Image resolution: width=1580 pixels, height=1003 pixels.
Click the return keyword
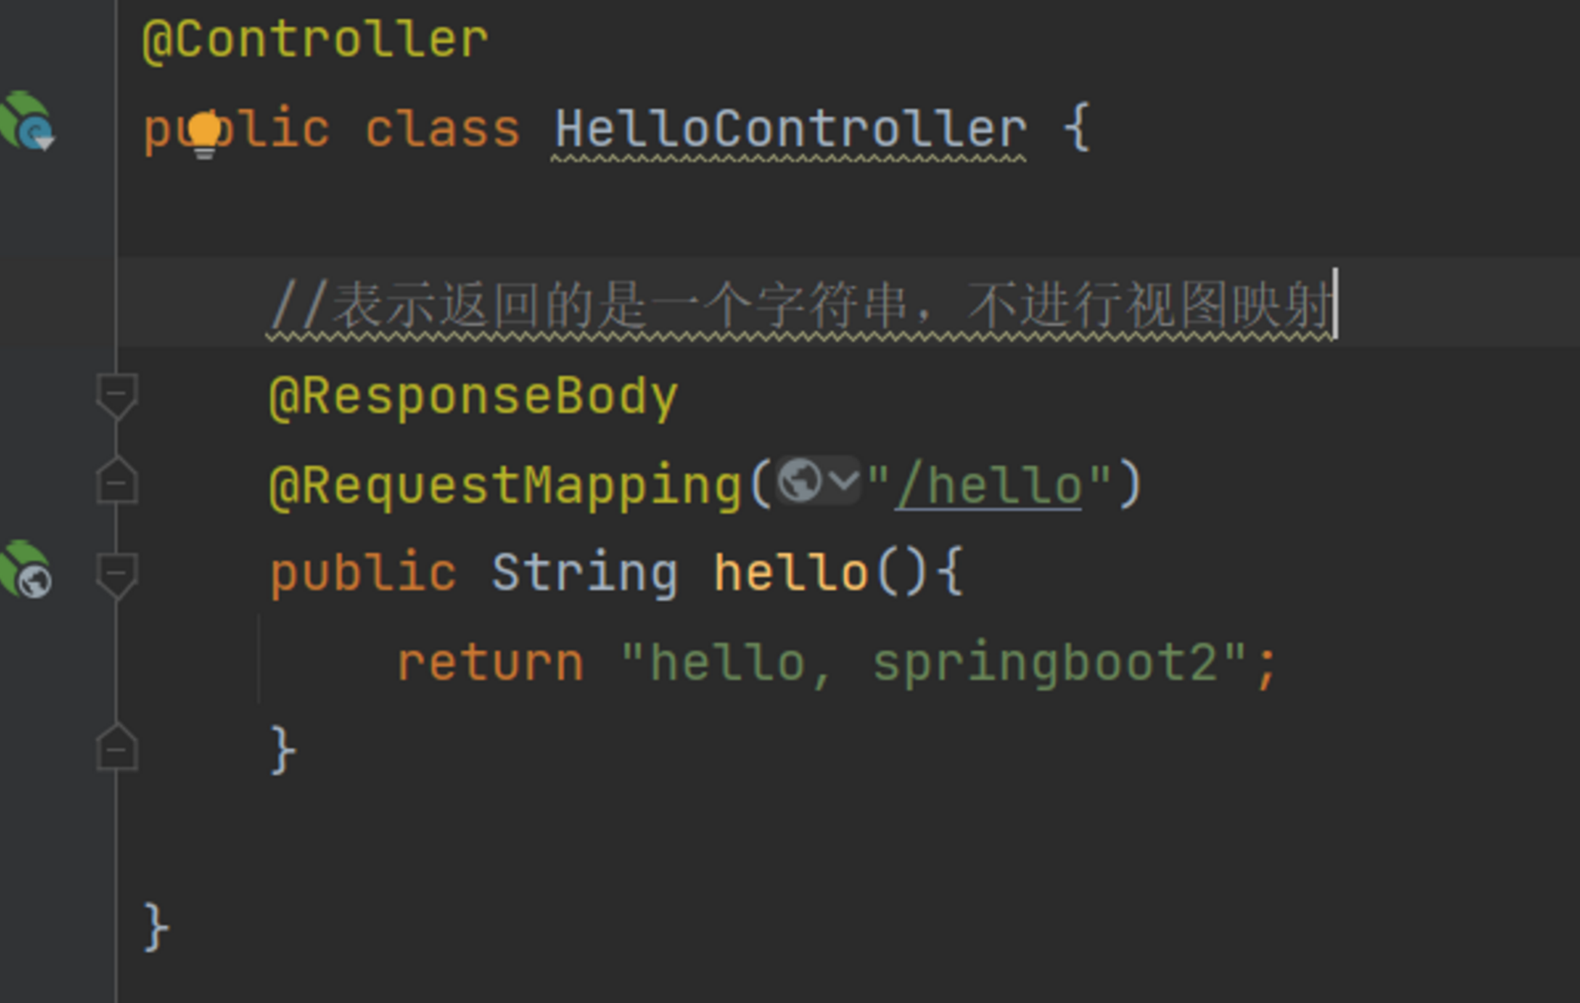click(x=491, y=664)
